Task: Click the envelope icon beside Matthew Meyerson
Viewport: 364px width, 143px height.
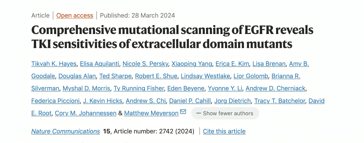Action: [x=183, y=112]
